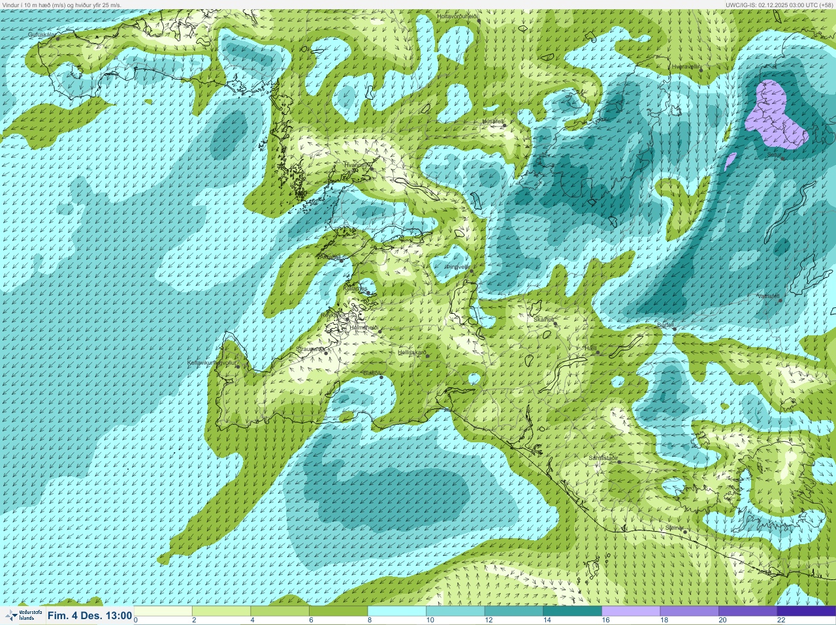
Task: Click the Hólmsheiði station label
Action: coord(364,328)
